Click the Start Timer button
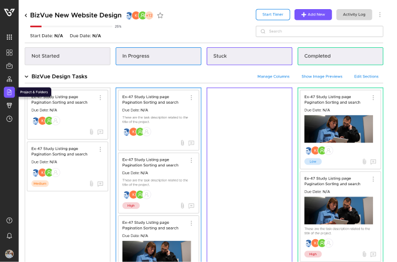The height and width of the screenshot is (262, 397). [273, 15]
